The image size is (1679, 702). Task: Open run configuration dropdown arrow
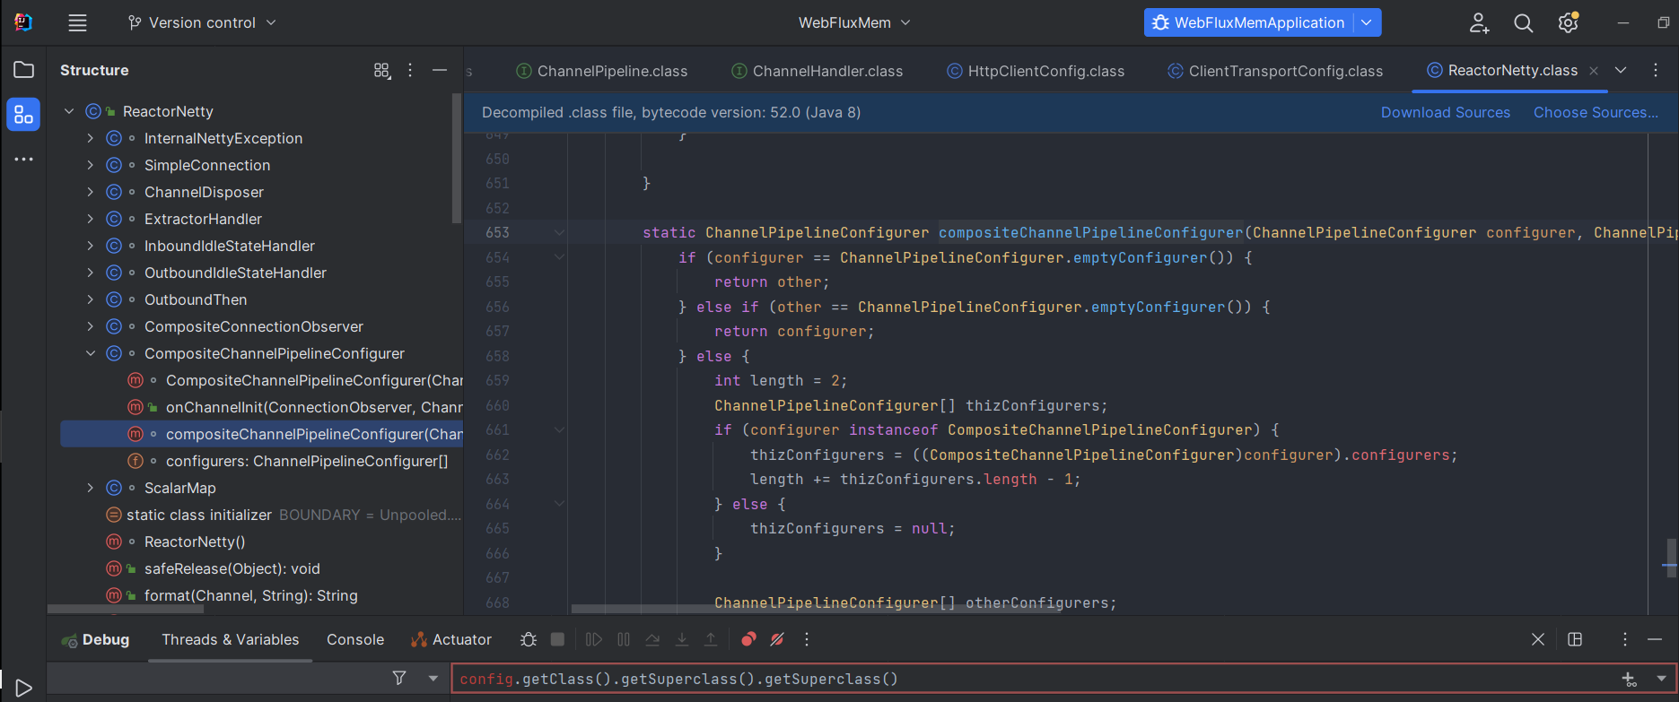1366,22
